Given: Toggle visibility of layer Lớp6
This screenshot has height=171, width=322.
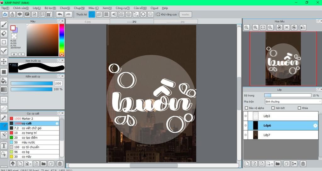Looking at the screenshot, I should coord(246,125).
